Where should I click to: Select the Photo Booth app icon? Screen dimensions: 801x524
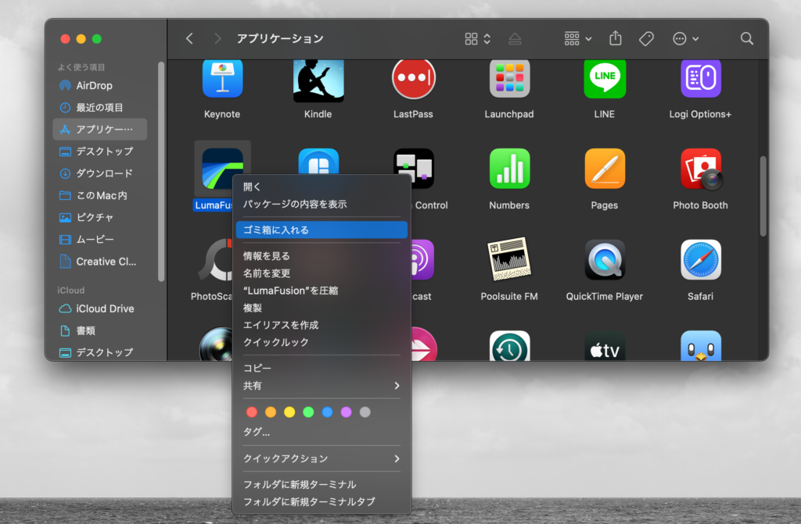[x=701, y=169]
